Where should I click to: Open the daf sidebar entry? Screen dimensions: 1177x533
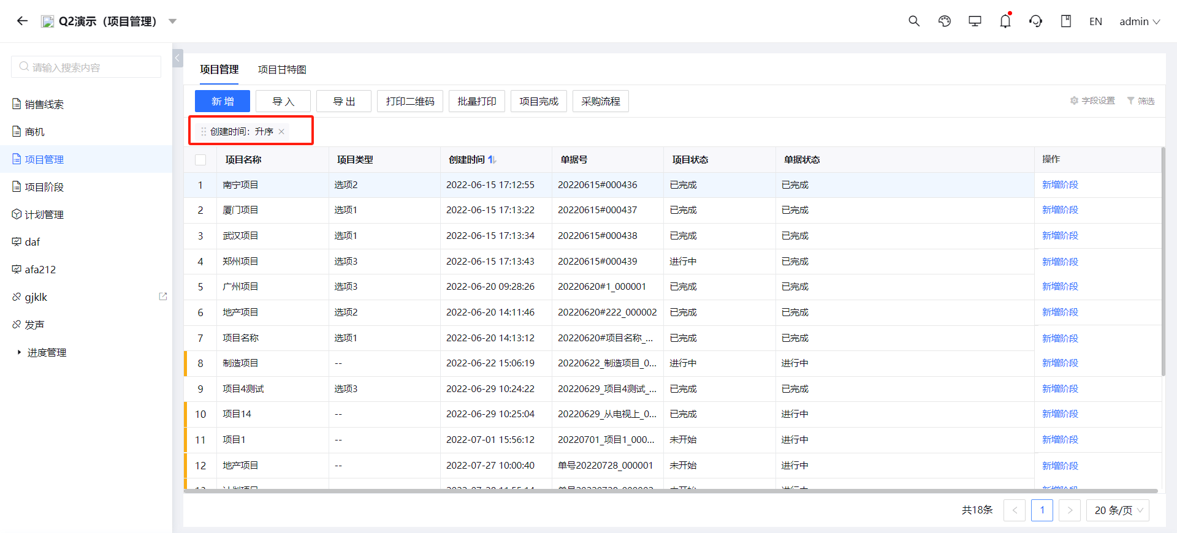(x=32, y=242)
